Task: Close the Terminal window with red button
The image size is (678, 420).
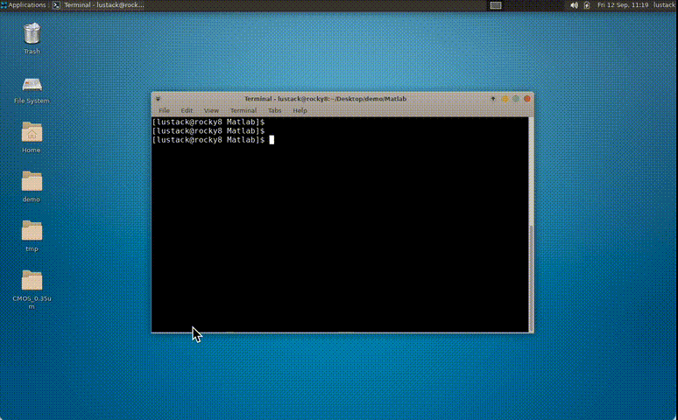Action: pos(527,99)
